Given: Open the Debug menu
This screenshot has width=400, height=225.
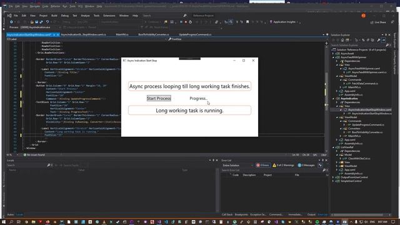Looking at the screenshot, I should 65,16.
